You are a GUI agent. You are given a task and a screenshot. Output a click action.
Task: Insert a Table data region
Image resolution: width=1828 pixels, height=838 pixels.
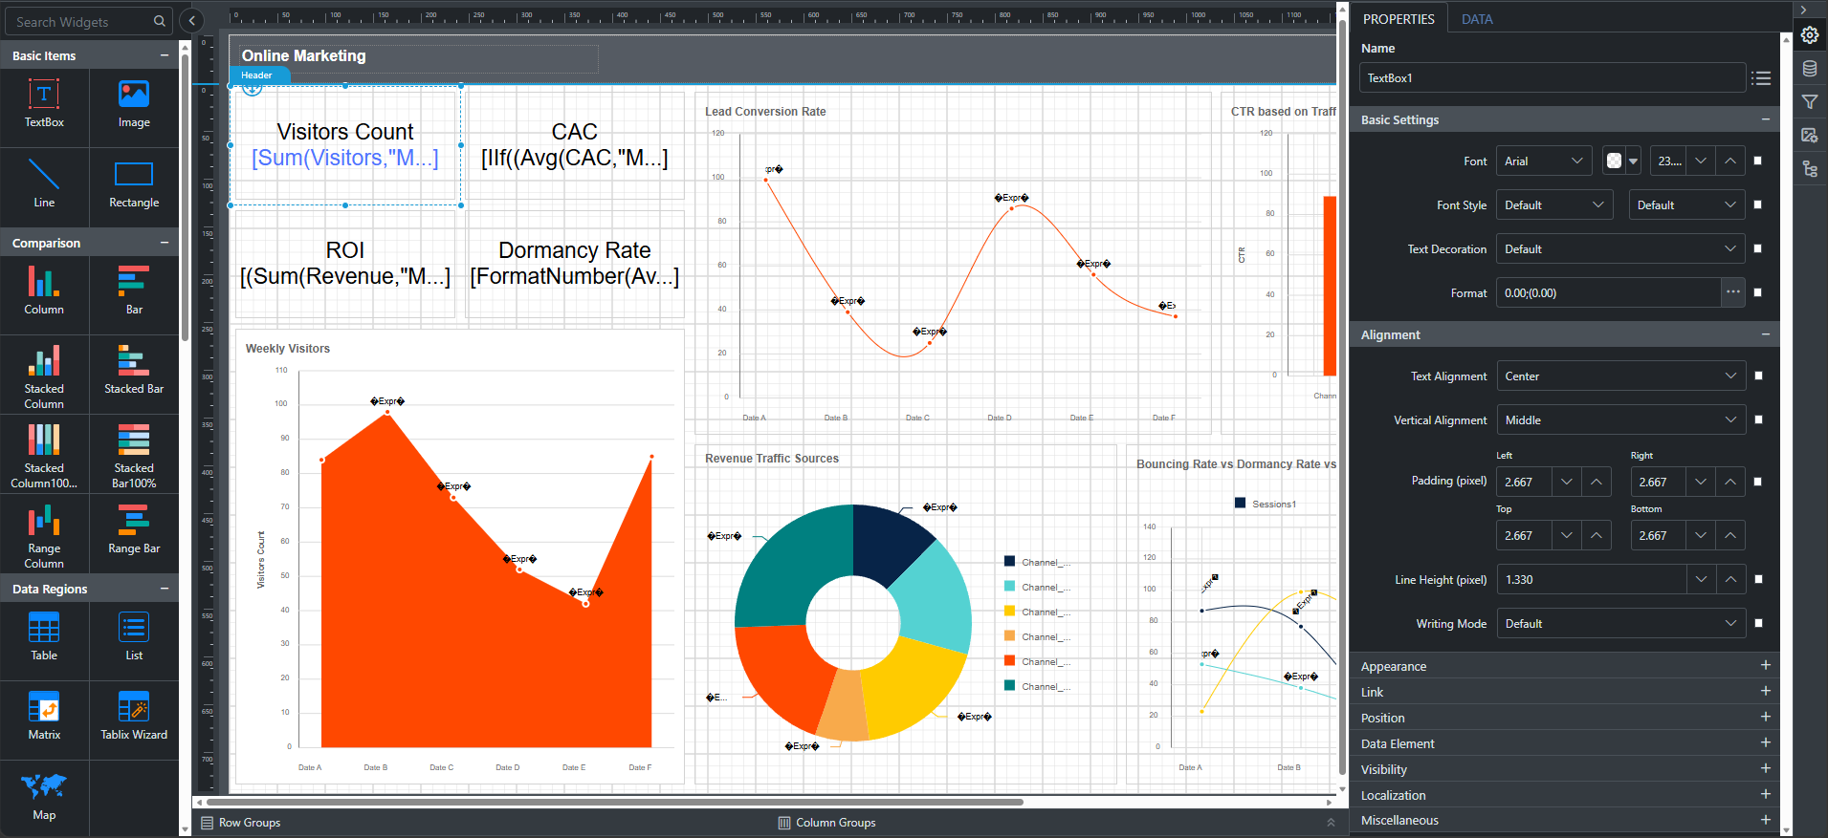coord(44,638)
